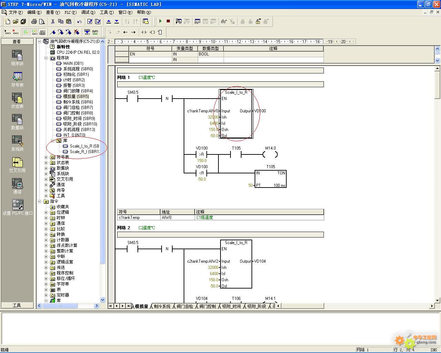Click the 工具 bar at bottom left
This screenshot has height=353, width=441.
click(x=17, y=305)
